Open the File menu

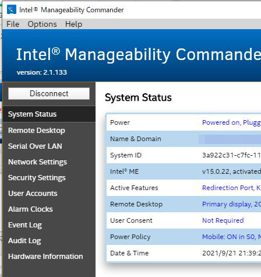pyautogui.click(x=13, y=24)
